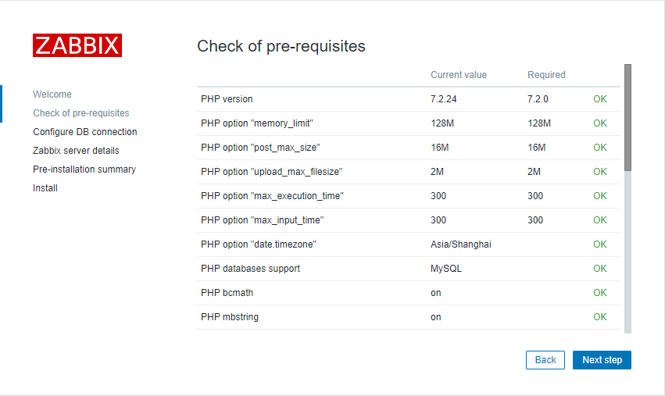665x396 pixels.
Task: Click the PHP bcmath row label
Action: pos(227,293)
